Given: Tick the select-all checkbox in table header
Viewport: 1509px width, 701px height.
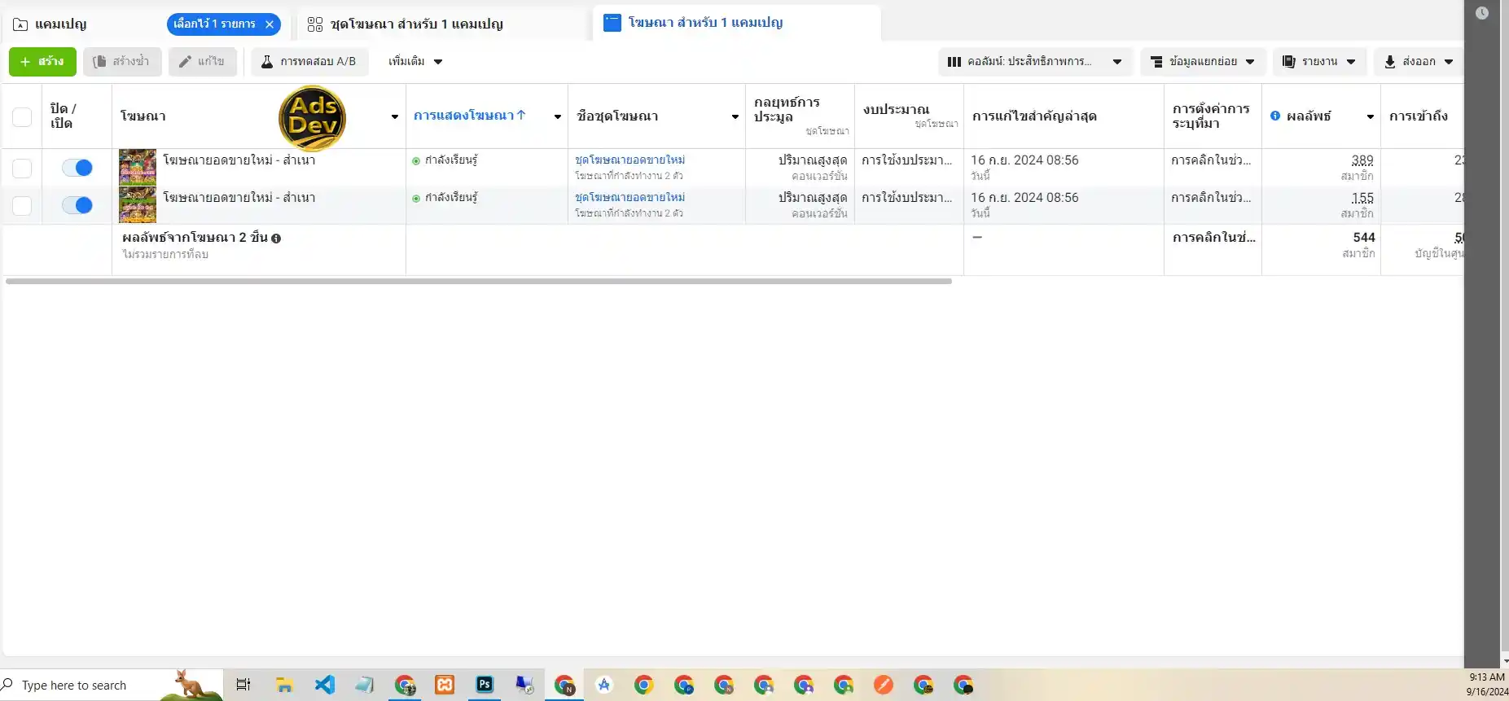Looking at the screenshot, I should point(22,117).
